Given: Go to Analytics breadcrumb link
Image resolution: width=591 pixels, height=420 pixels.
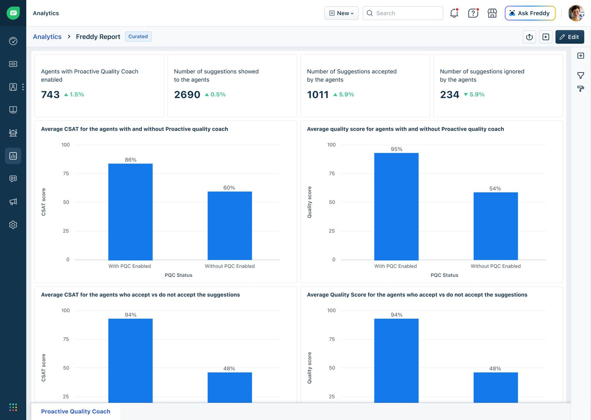Looking at the screenshot, I should (47, 37).
